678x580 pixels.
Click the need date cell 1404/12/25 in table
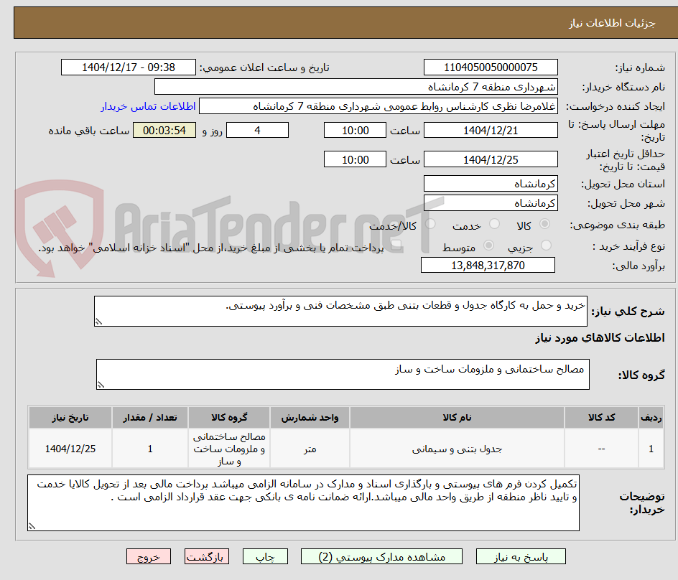(70, 449)
